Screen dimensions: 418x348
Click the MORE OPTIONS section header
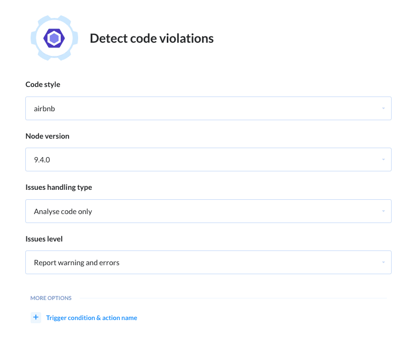tap(51, 298)
